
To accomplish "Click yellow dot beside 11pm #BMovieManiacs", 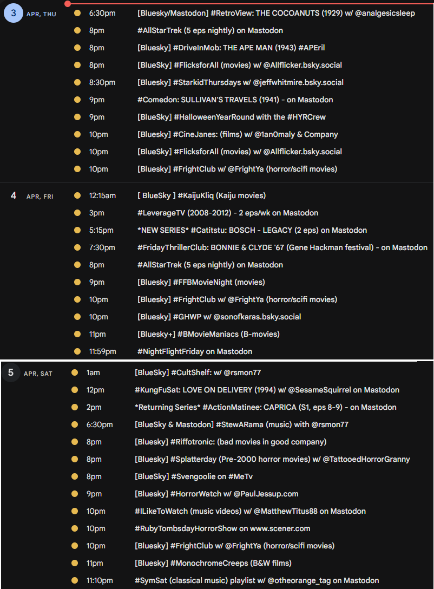I will click(x=77, y=333).
